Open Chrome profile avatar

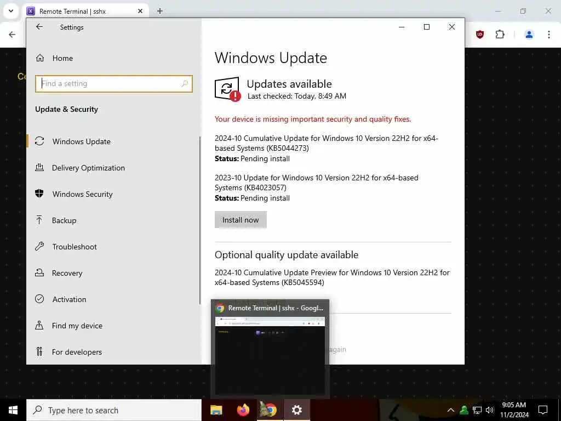[529, 35]
